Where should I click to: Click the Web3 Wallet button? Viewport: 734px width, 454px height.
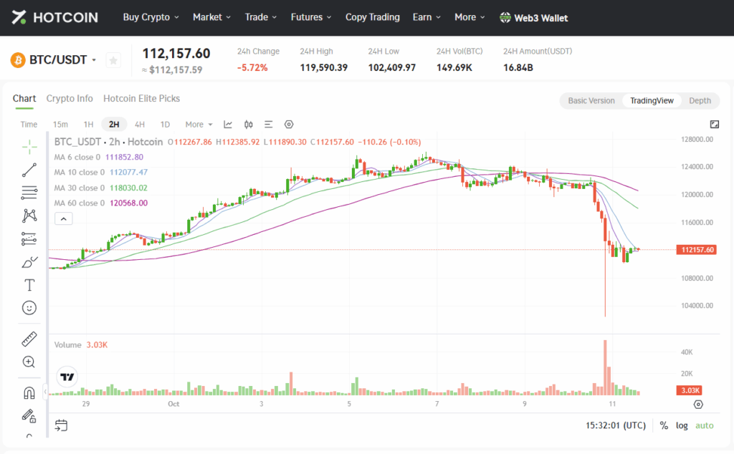(533, 17)
